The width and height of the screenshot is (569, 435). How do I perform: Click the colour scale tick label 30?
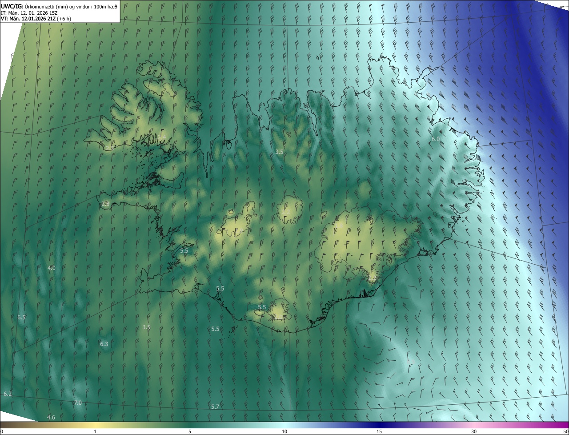(x=474, y=431)
